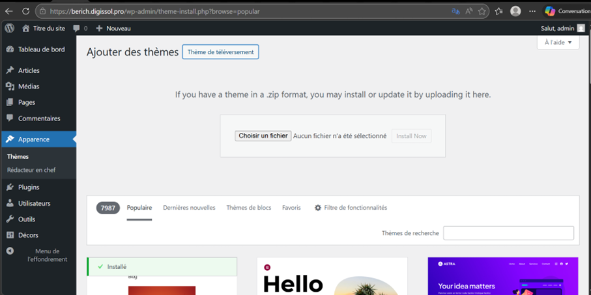Open Salut, admin account menu
This screenshot has height=295, width=591.
pyautogui.click(x=562, y=28)
